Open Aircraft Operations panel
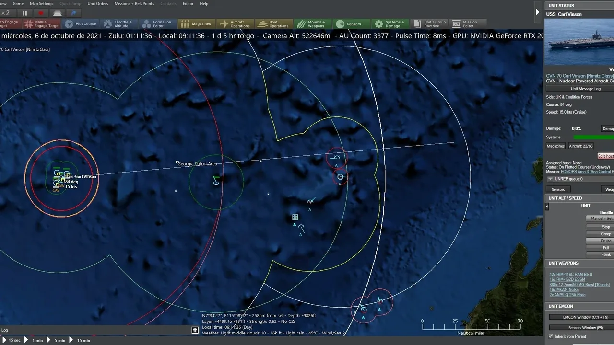This screenshot has height=345, width=614. pyautogui.click(x=235, y=24)
